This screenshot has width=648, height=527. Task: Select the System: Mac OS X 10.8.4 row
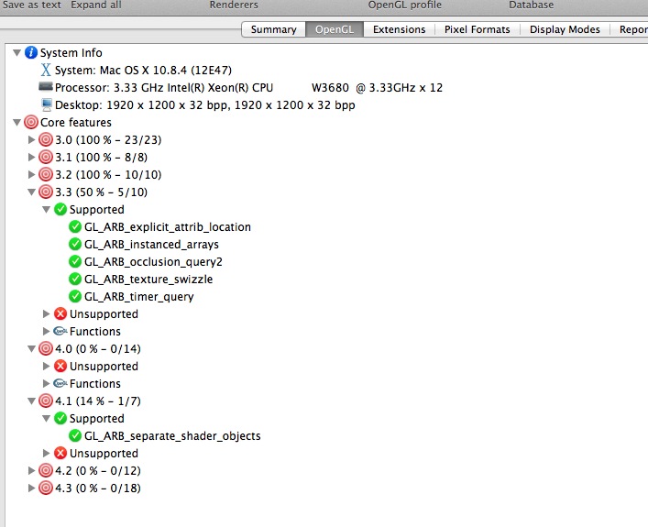(x=143, y=71)
